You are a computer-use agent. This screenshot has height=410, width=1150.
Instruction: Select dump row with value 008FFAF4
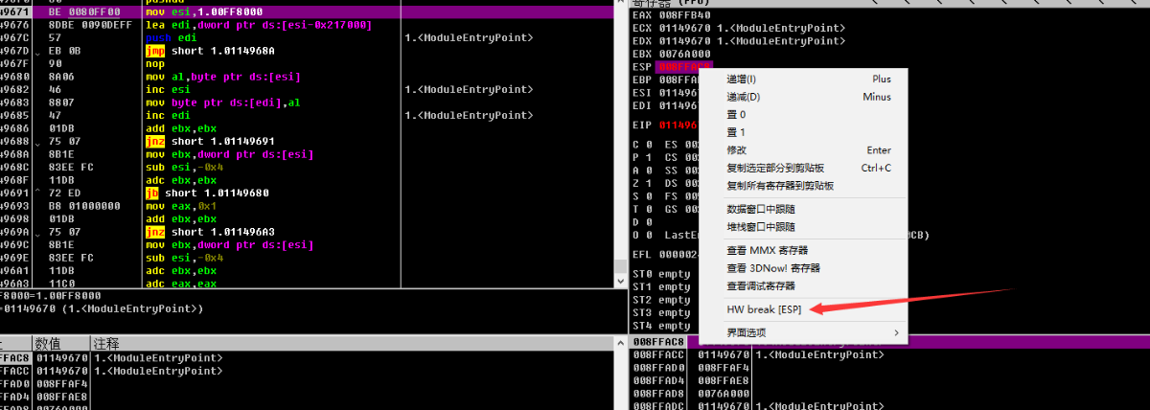click(307, 383)
